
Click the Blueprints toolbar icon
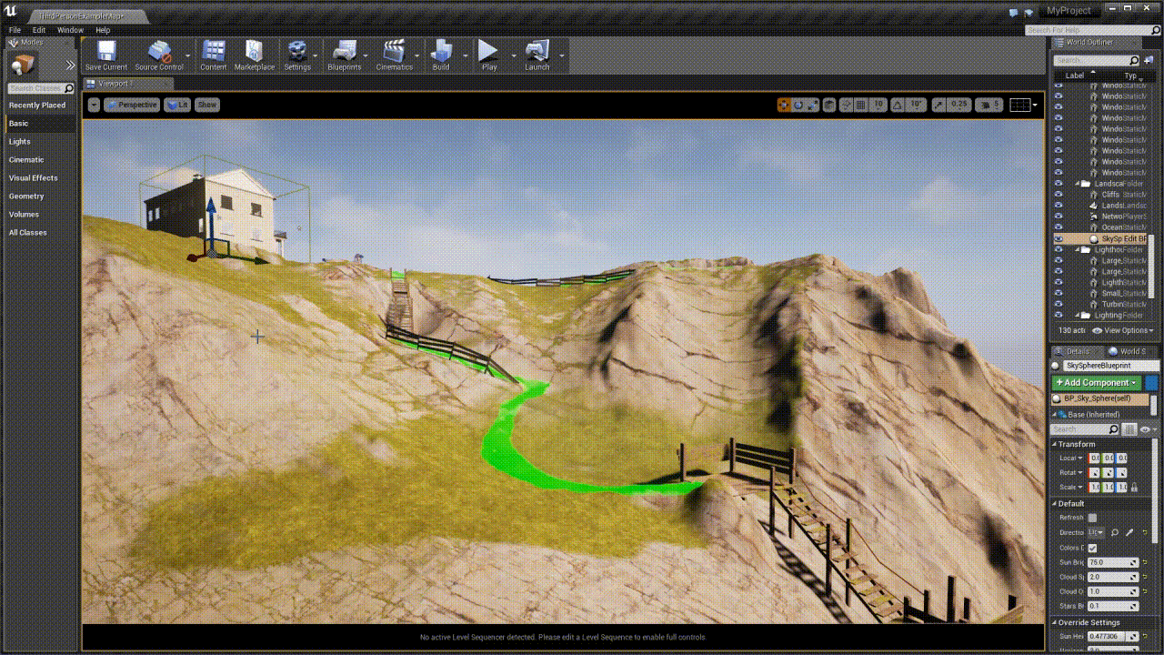coord(344,55)
